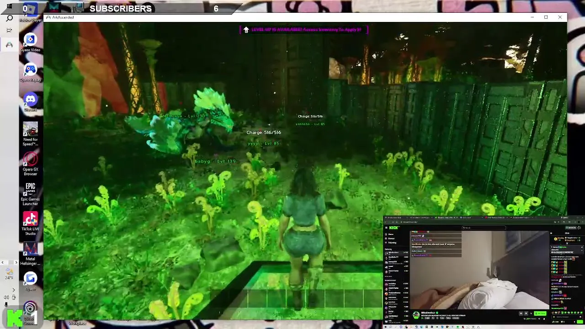Open the Gyazo desktop shortcut

pos(30,281)
